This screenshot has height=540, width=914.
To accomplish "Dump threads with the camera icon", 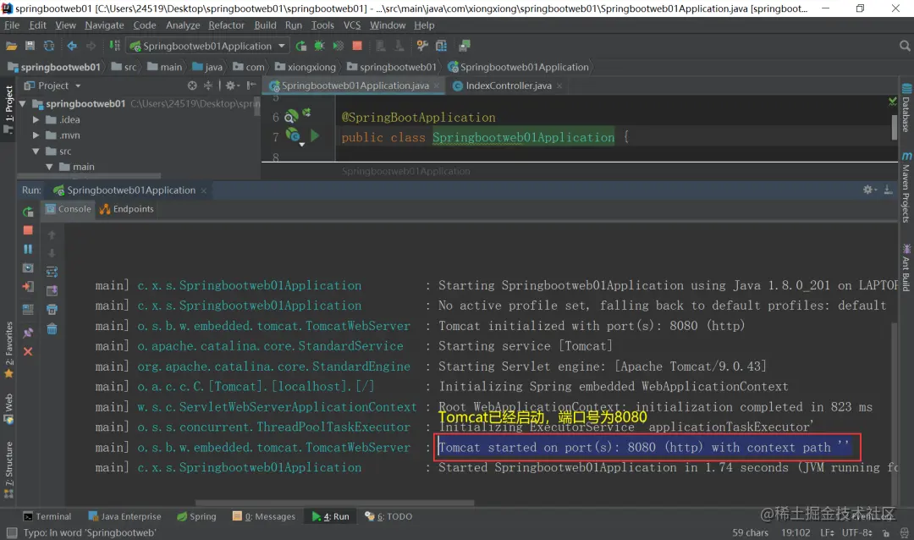I will coord(28,268).
